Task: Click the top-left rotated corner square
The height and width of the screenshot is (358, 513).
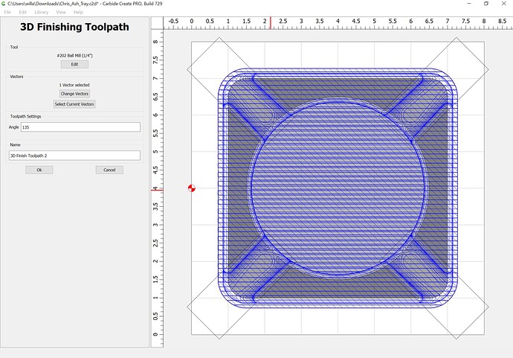Action: [202, 60]
